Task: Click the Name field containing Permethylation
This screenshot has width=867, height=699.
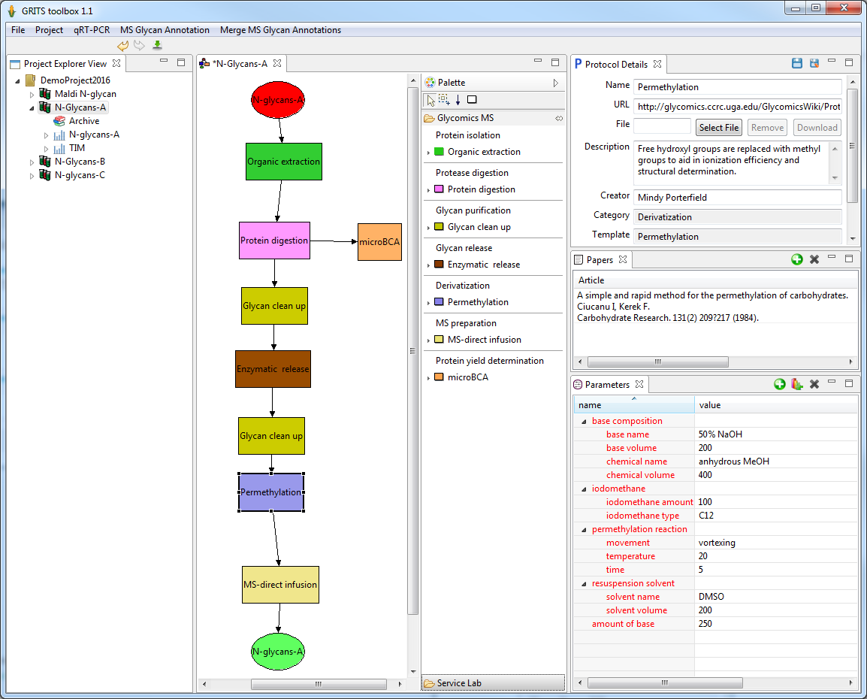Action: (738, 87)
